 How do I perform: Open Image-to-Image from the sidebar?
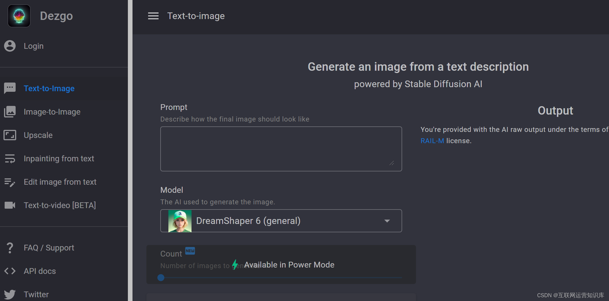click(x=64, y=112)
